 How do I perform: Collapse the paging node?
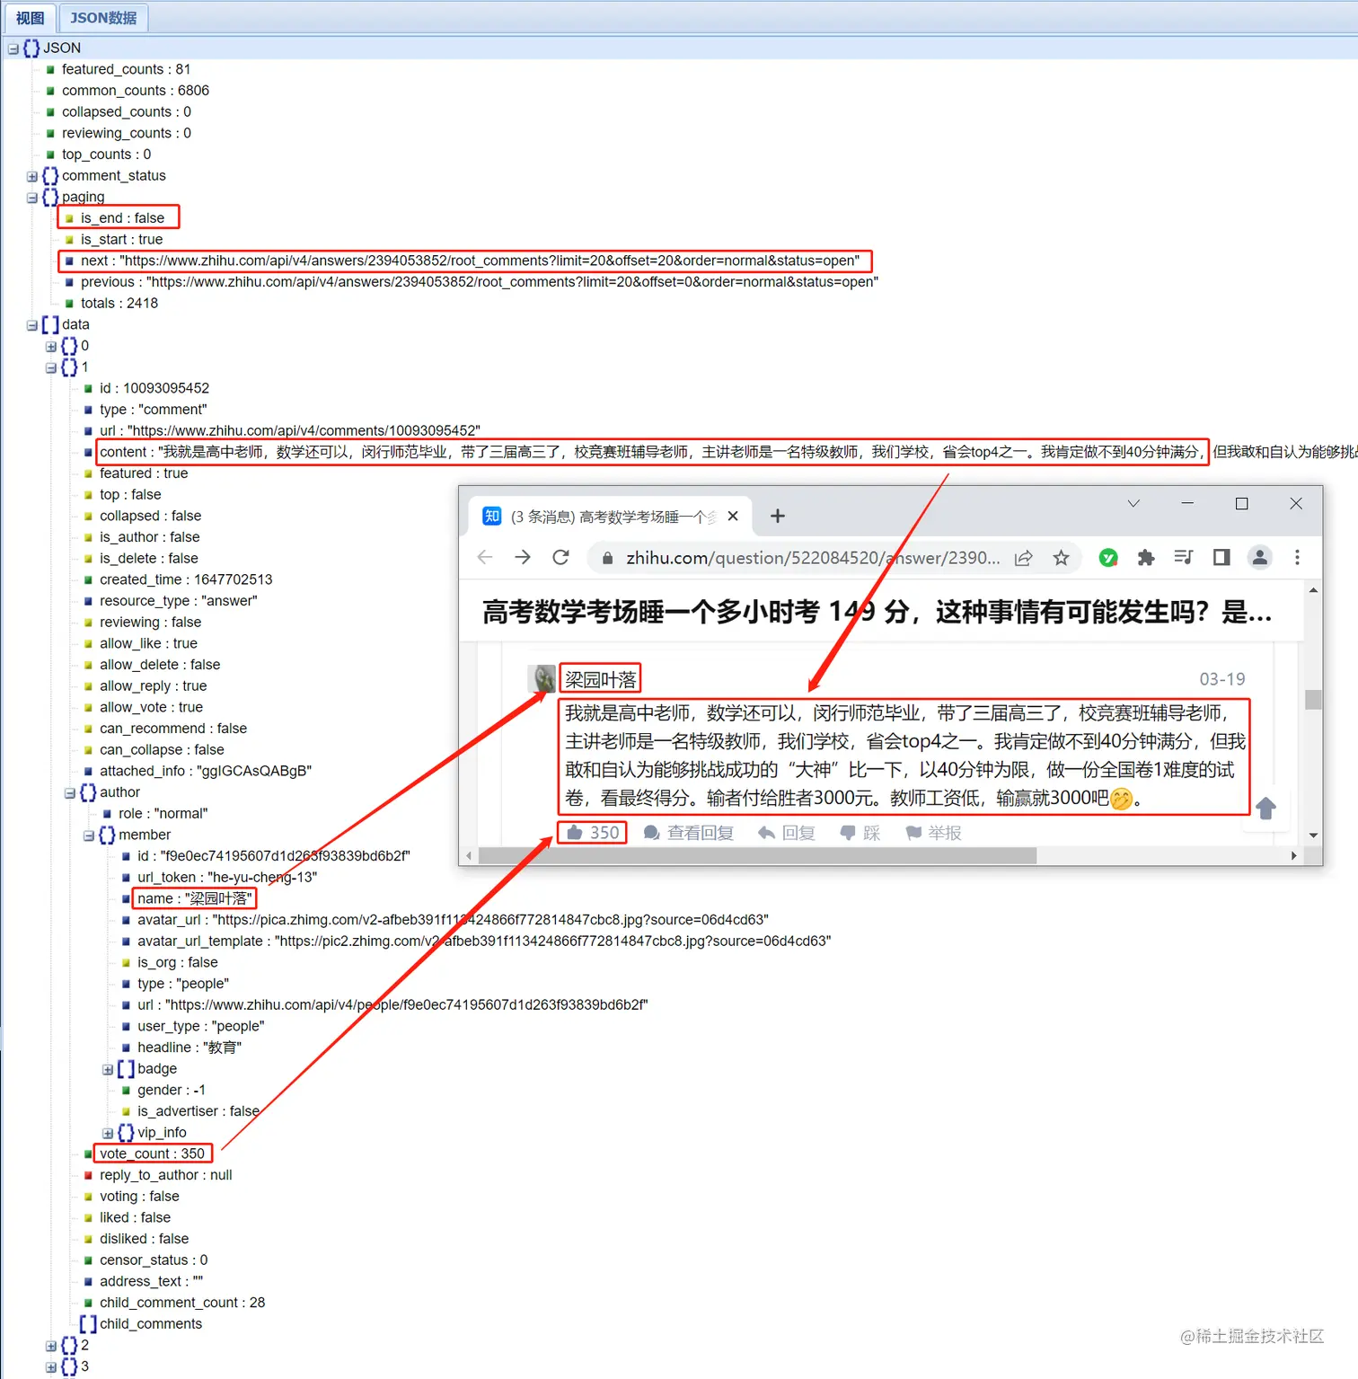pos(32,198)
